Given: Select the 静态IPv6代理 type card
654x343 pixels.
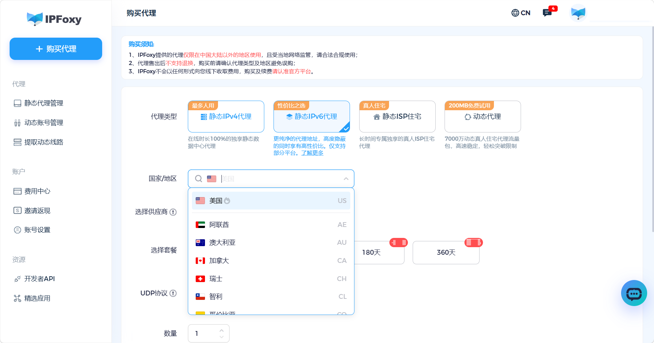Looking at the screenshot, I should [x=312, y=116].
